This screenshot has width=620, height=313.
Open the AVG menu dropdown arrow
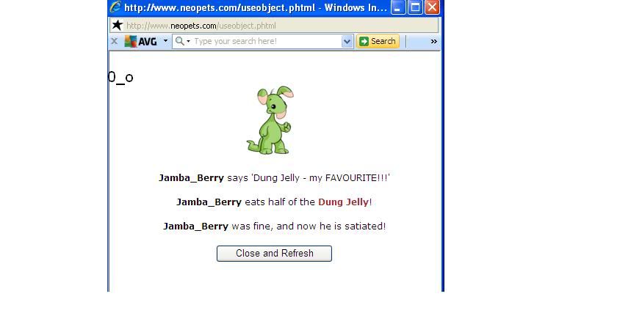tap(165, 40)
